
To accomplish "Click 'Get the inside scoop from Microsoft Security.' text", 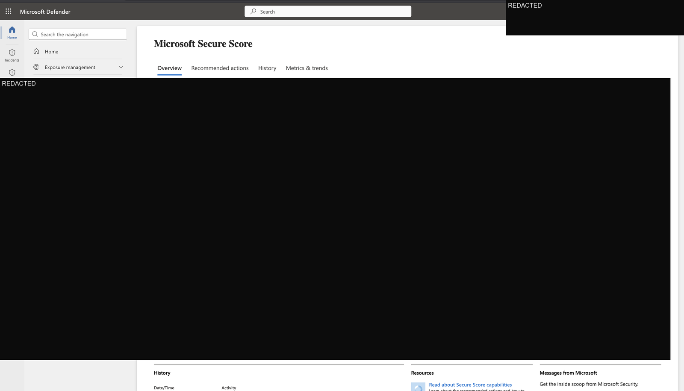I will coord(589,384).
